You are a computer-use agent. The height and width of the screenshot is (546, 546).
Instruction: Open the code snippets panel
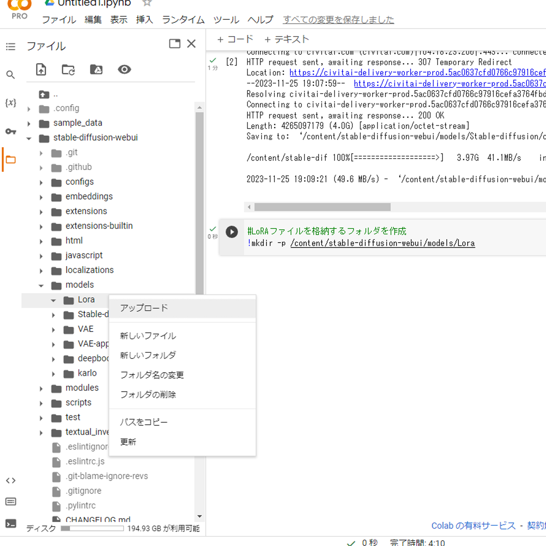click(11, 480)
